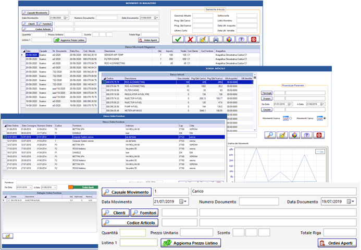Open A Data picker in Ricerca per Parametri

[322, 104]
